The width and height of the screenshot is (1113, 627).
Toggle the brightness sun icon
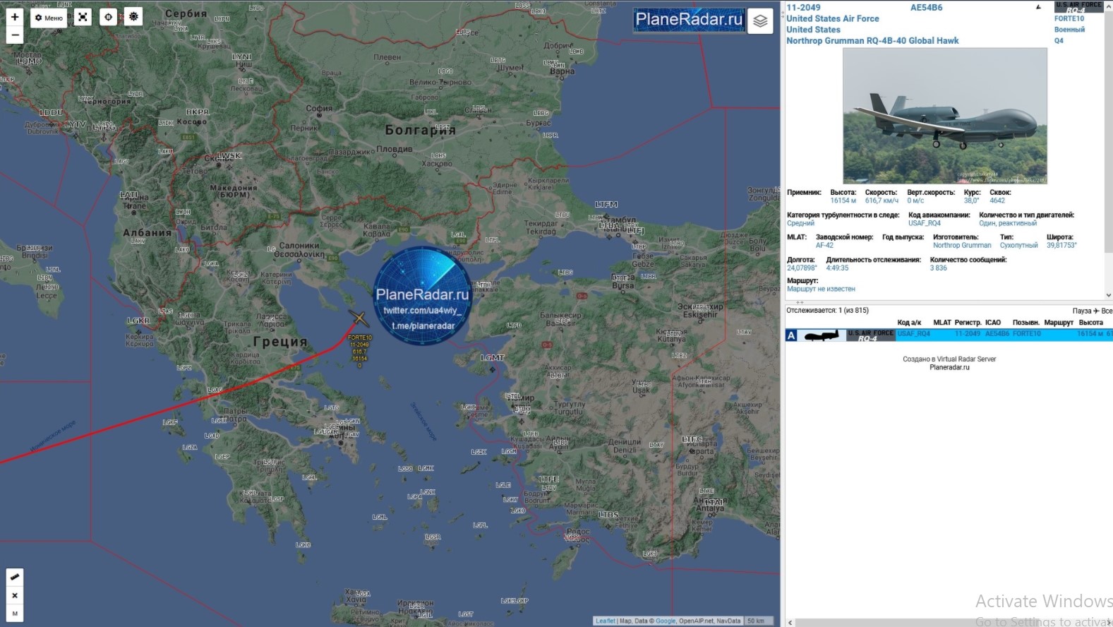click(133, 16)
